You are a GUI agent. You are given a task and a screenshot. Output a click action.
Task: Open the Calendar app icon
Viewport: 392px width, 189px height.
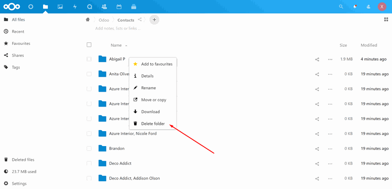click(119, 7)
